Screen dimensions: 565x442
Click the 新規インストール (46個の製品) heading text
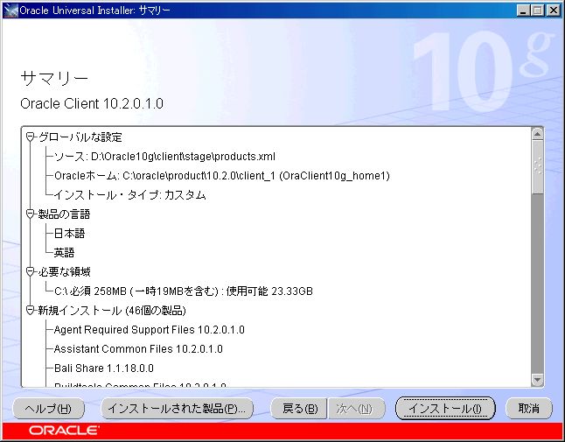tap(112, 311)
